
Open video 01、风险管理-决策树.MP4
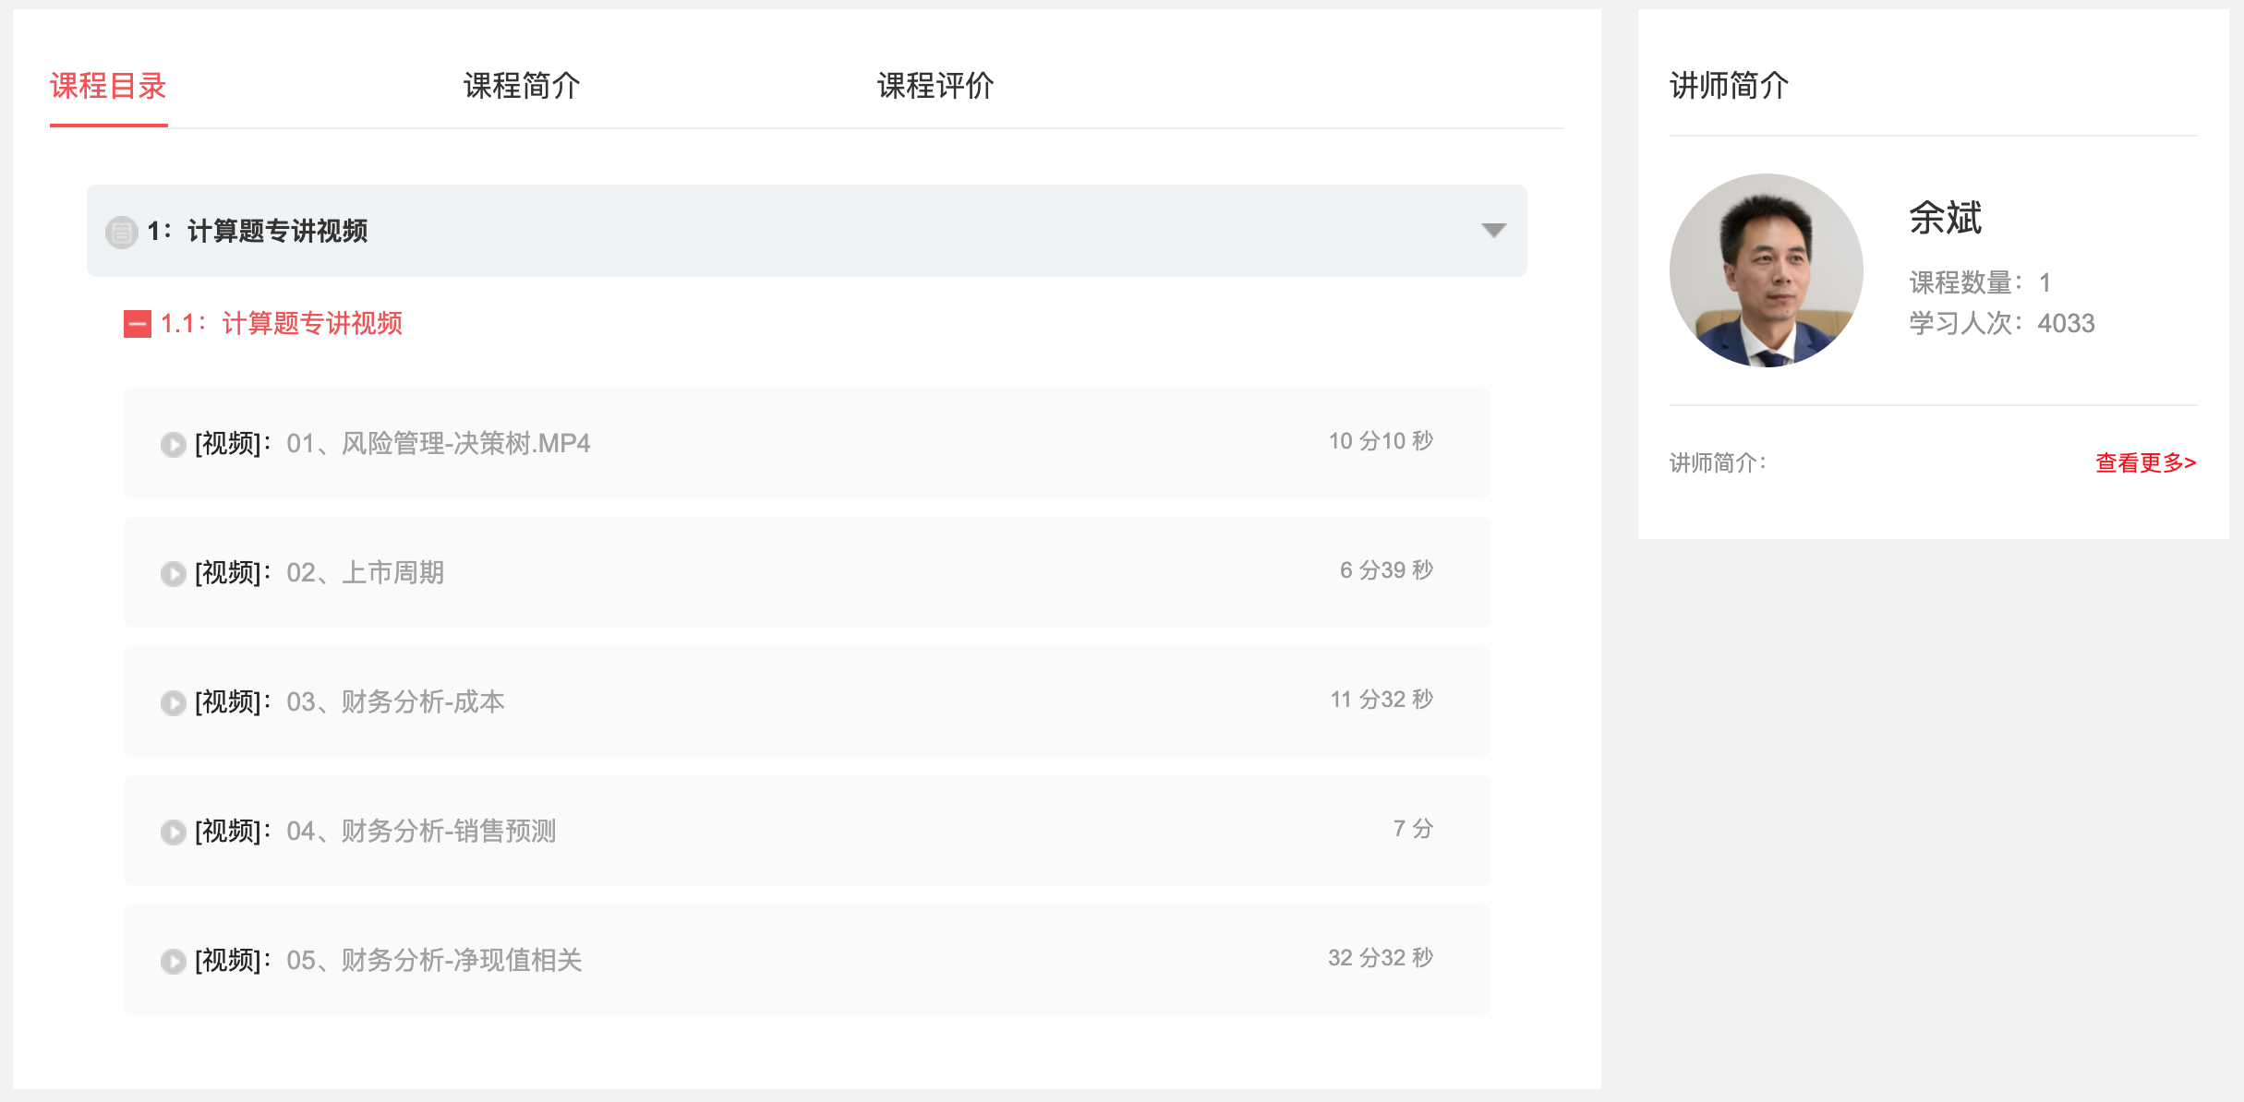pyautogui.click(x=438, y=444)
